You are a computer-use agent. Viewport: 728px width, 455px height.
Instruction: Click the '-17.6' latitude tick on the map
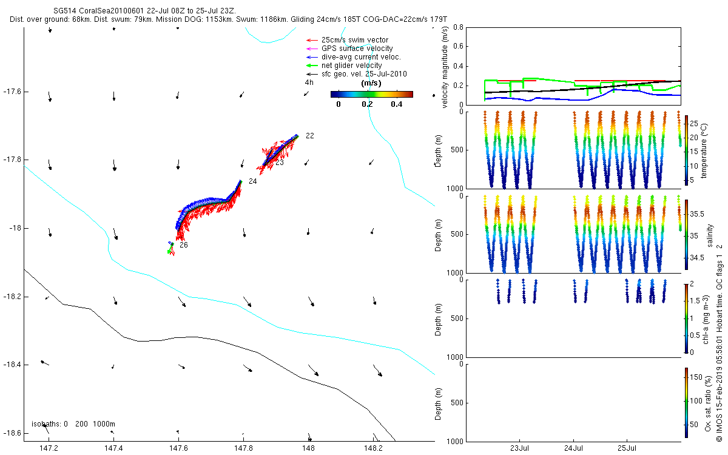(12, 92)
